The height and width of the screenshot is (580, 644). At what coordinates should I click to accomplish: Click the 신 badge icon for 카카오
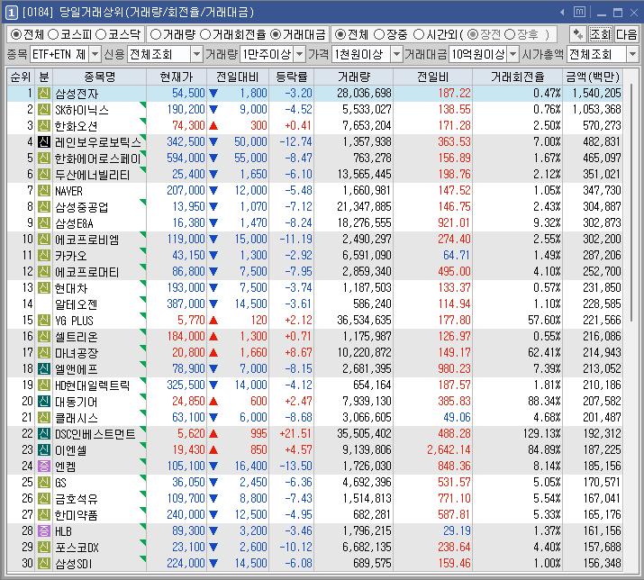[44, 255]
